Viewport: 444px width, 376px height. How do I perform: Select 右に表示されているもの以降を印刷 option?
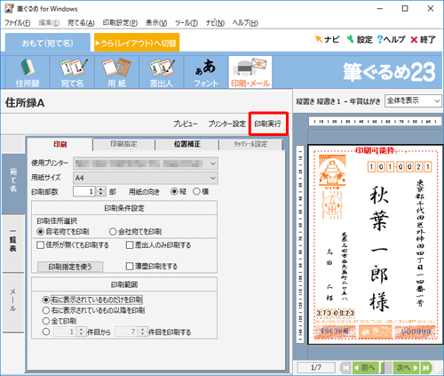(x=93, y=310)
